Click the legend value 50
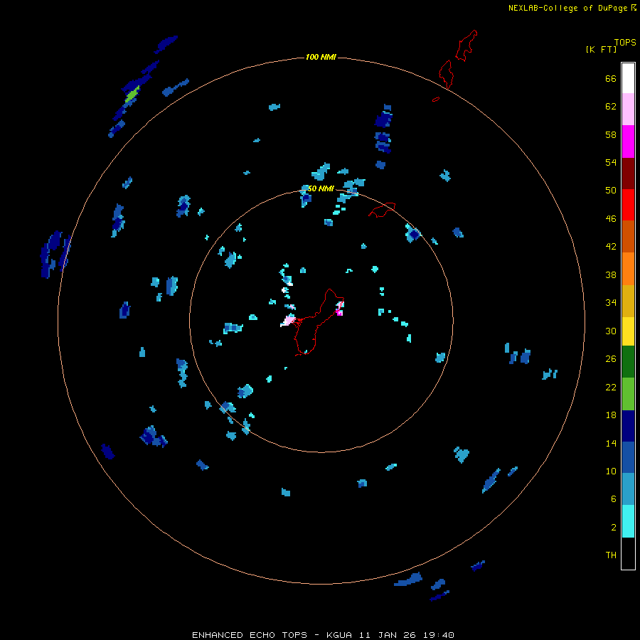This screenshot has height=640, width=640. [x=611, y=191]
